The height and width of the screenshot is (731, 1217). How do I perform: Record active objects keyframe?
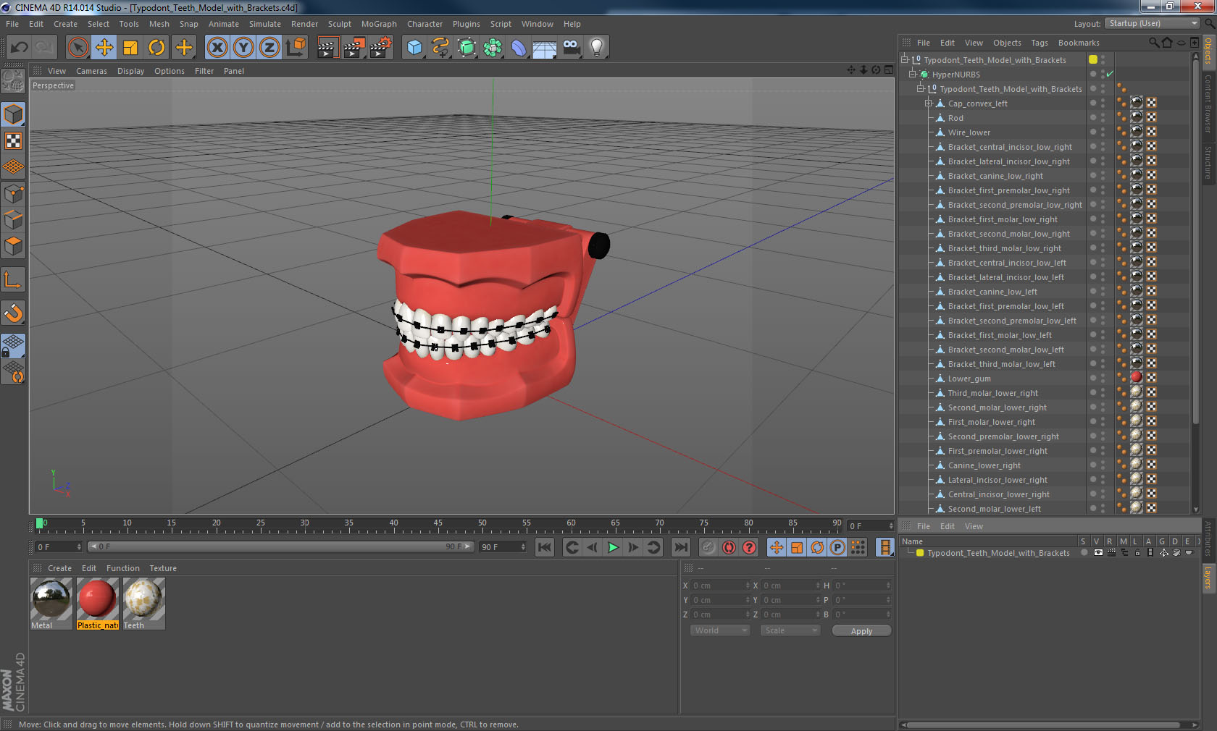click(x=708, y=547)
